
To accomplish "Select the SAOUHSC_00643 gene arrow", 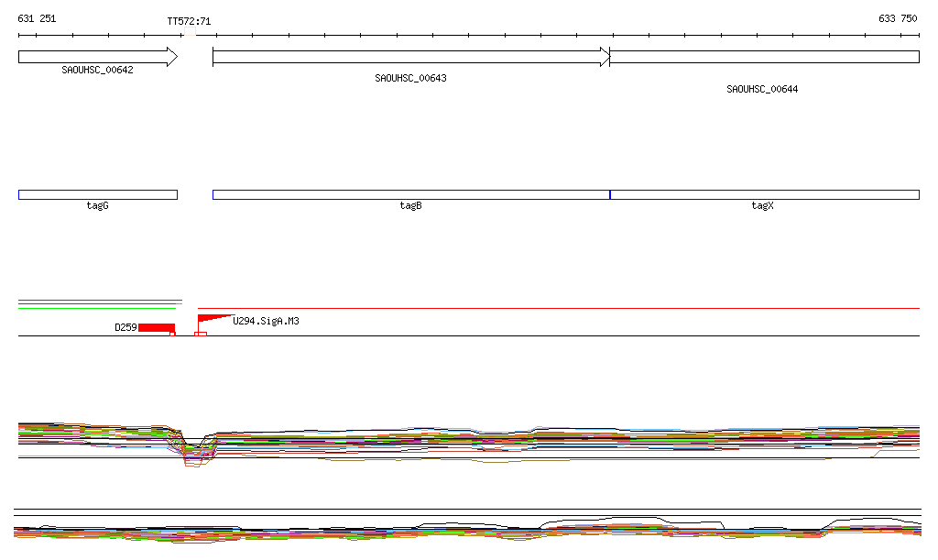I will tap(410, 57).
